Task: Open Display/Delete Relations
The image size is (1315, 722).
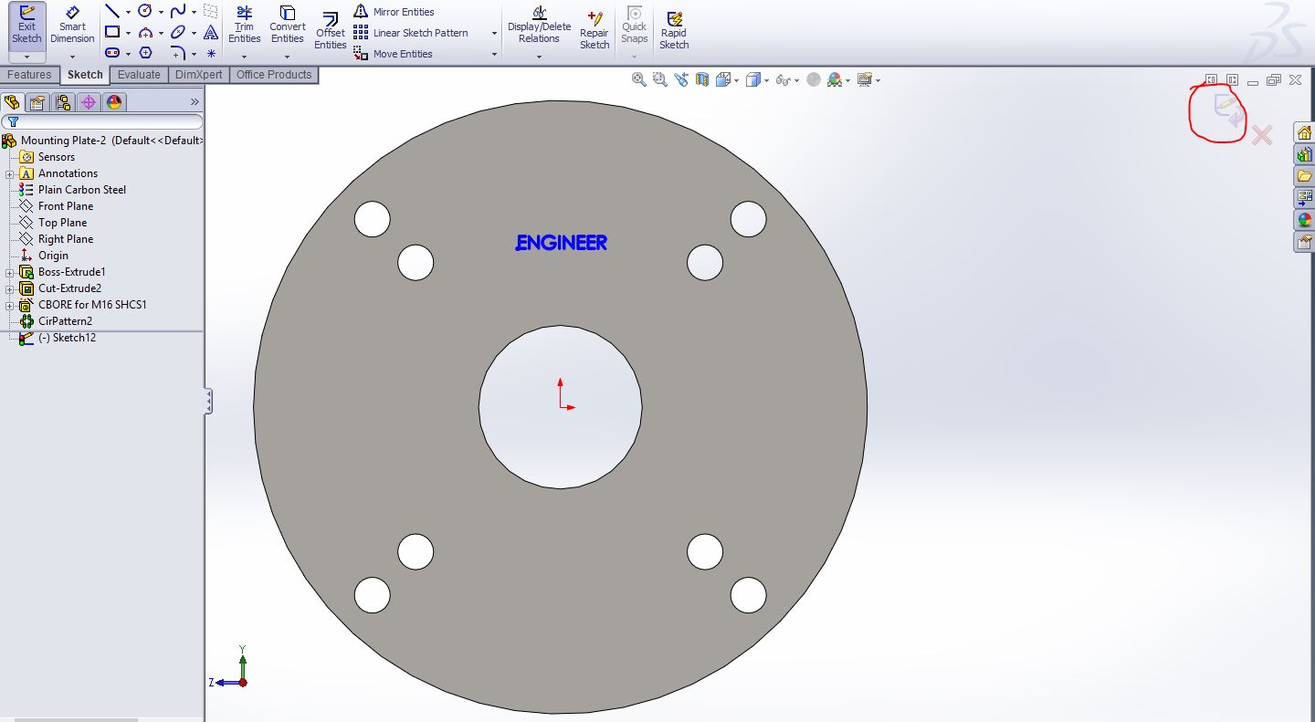Action: pyautogui.click(x=539, y=25)
